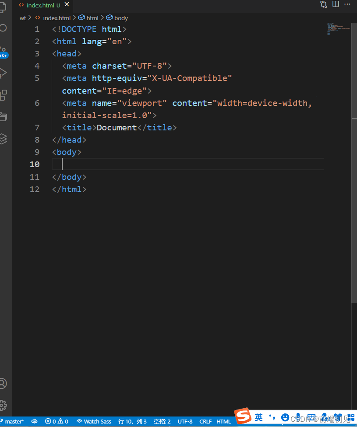Viewport: 357px width, 427px height.
Task: Select UTF-8 encoding status item
Action: (x=185, y=422)
